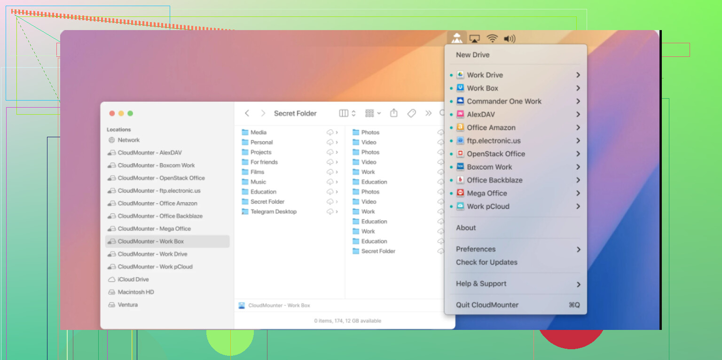Open the group-by grid dropdown
The height and width of the screenshot is (360, 722).
373,113
